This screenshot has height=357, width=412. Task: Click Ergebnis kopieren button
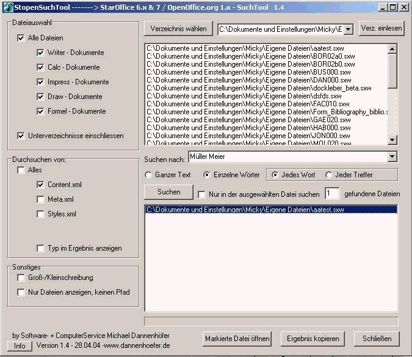[313, 339]
